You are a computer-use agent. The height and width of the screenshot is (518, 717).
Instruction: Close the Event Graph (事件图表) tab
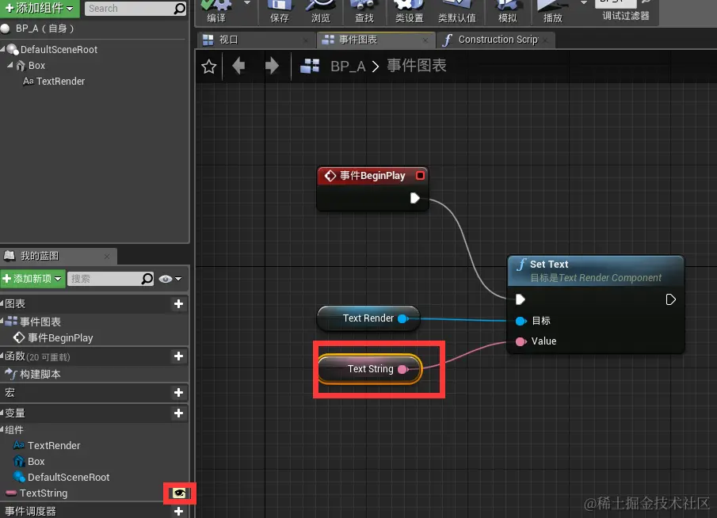coord(425,40)
